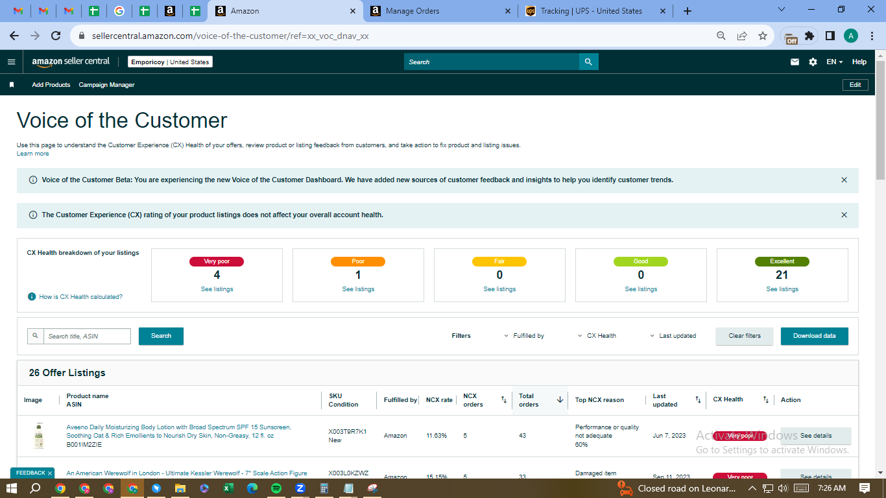886x498 pixels.
Task: Click the Off-labeled extension icon
Action: point(790,37)
